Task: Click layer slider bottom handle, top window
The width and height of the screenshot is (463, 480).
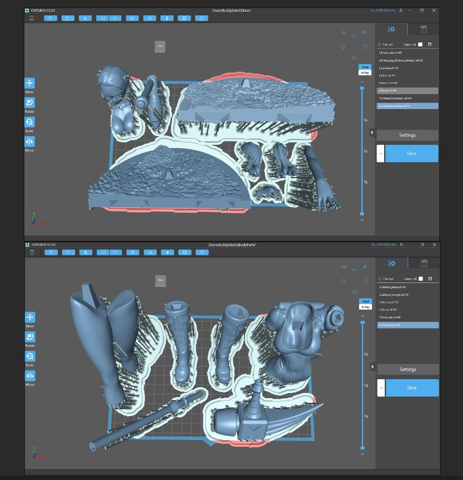Action: [x=362, y=214]
